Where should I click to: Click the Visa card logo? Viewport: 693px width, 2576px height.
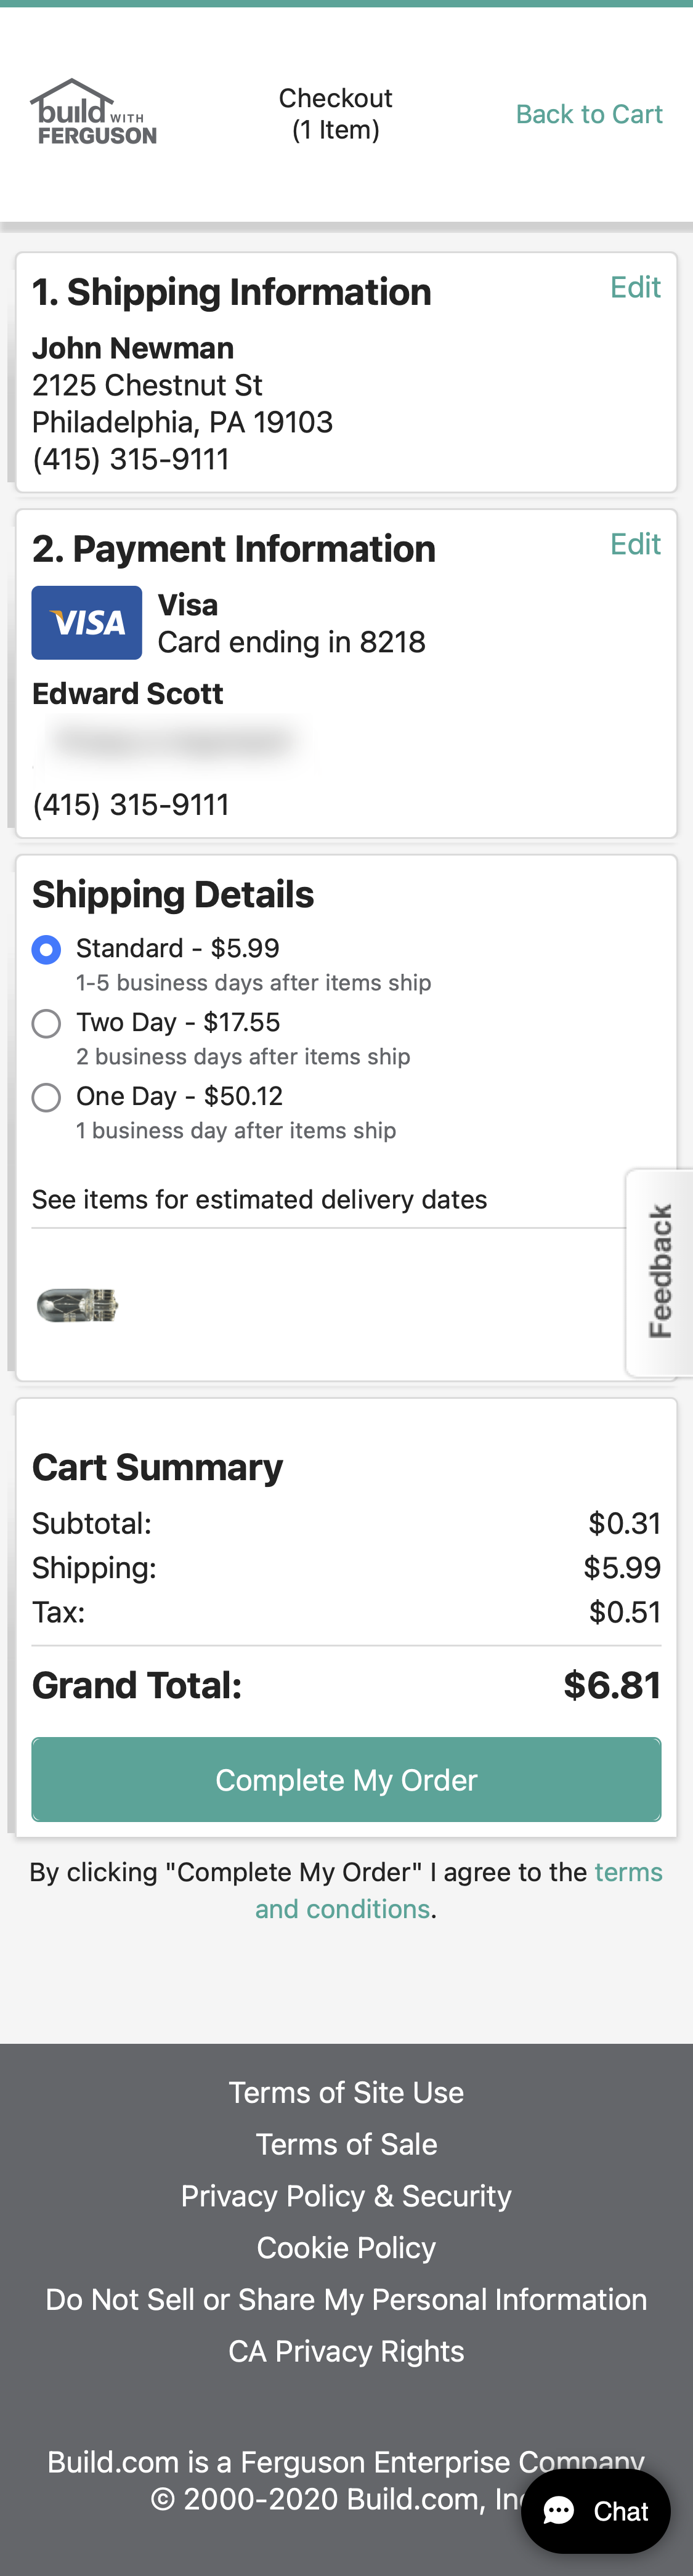(87, 623)
